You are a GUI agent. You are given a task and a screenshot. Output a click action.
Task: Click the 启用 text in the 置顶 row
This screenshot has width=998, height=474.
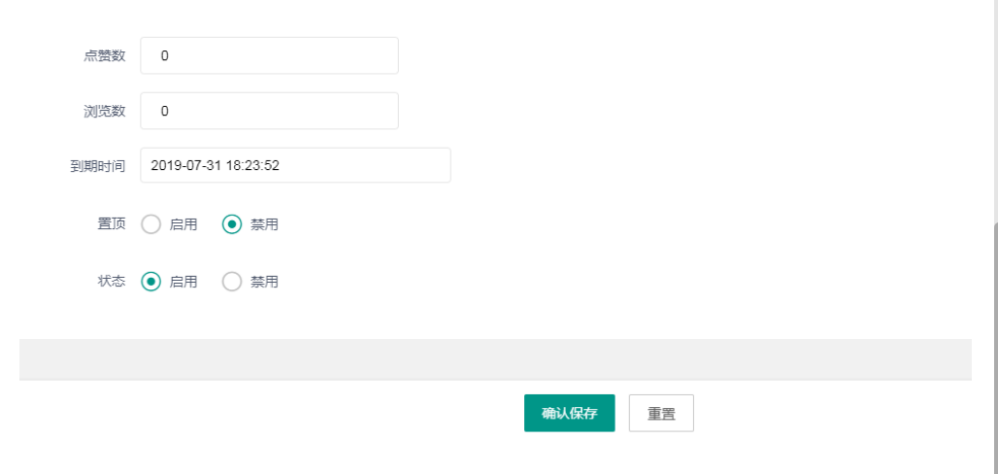(x=183, y=224)
